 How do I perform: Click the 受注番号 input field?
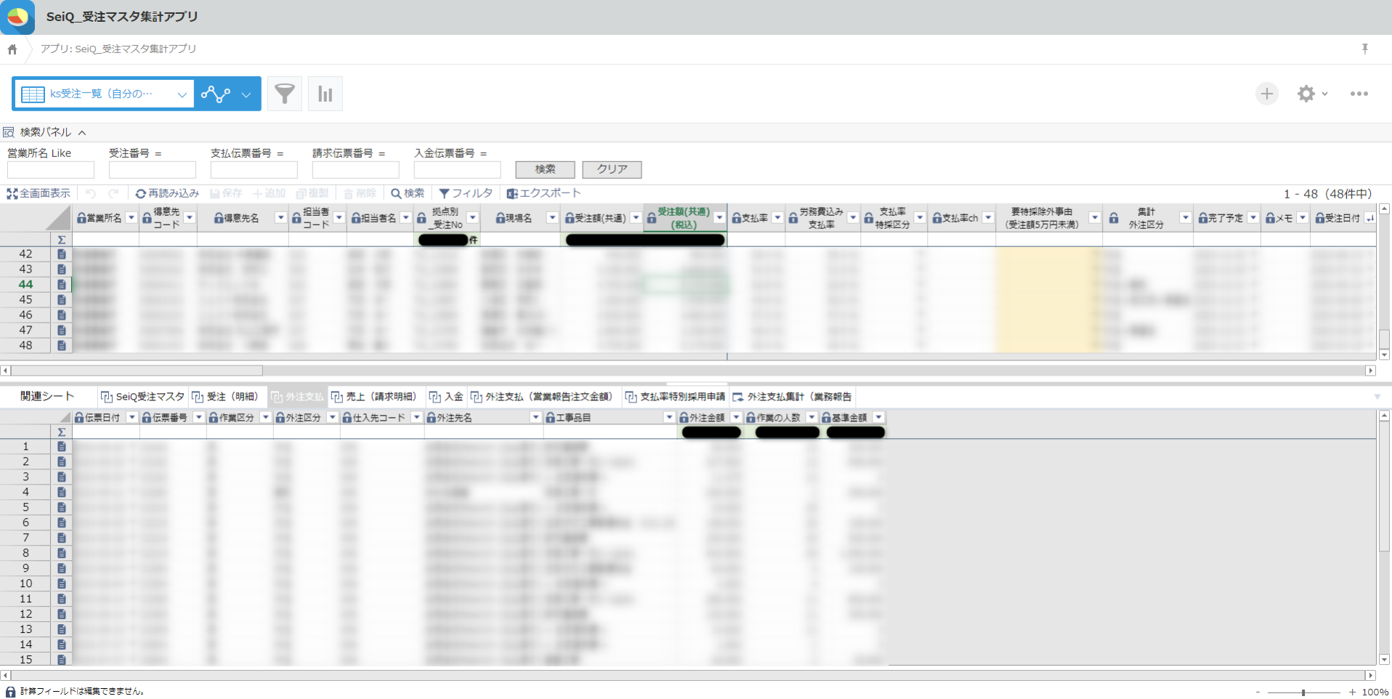(152, 170)
